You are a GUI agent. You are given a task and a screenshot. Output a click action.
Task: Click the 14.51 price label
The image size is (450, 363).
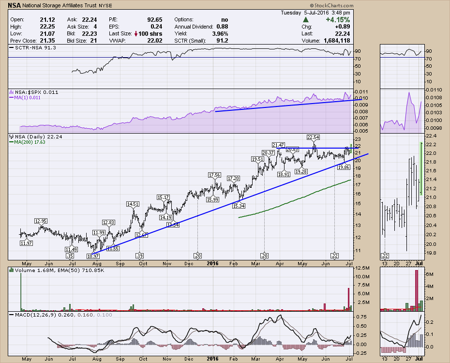click(x=133, y=204)
